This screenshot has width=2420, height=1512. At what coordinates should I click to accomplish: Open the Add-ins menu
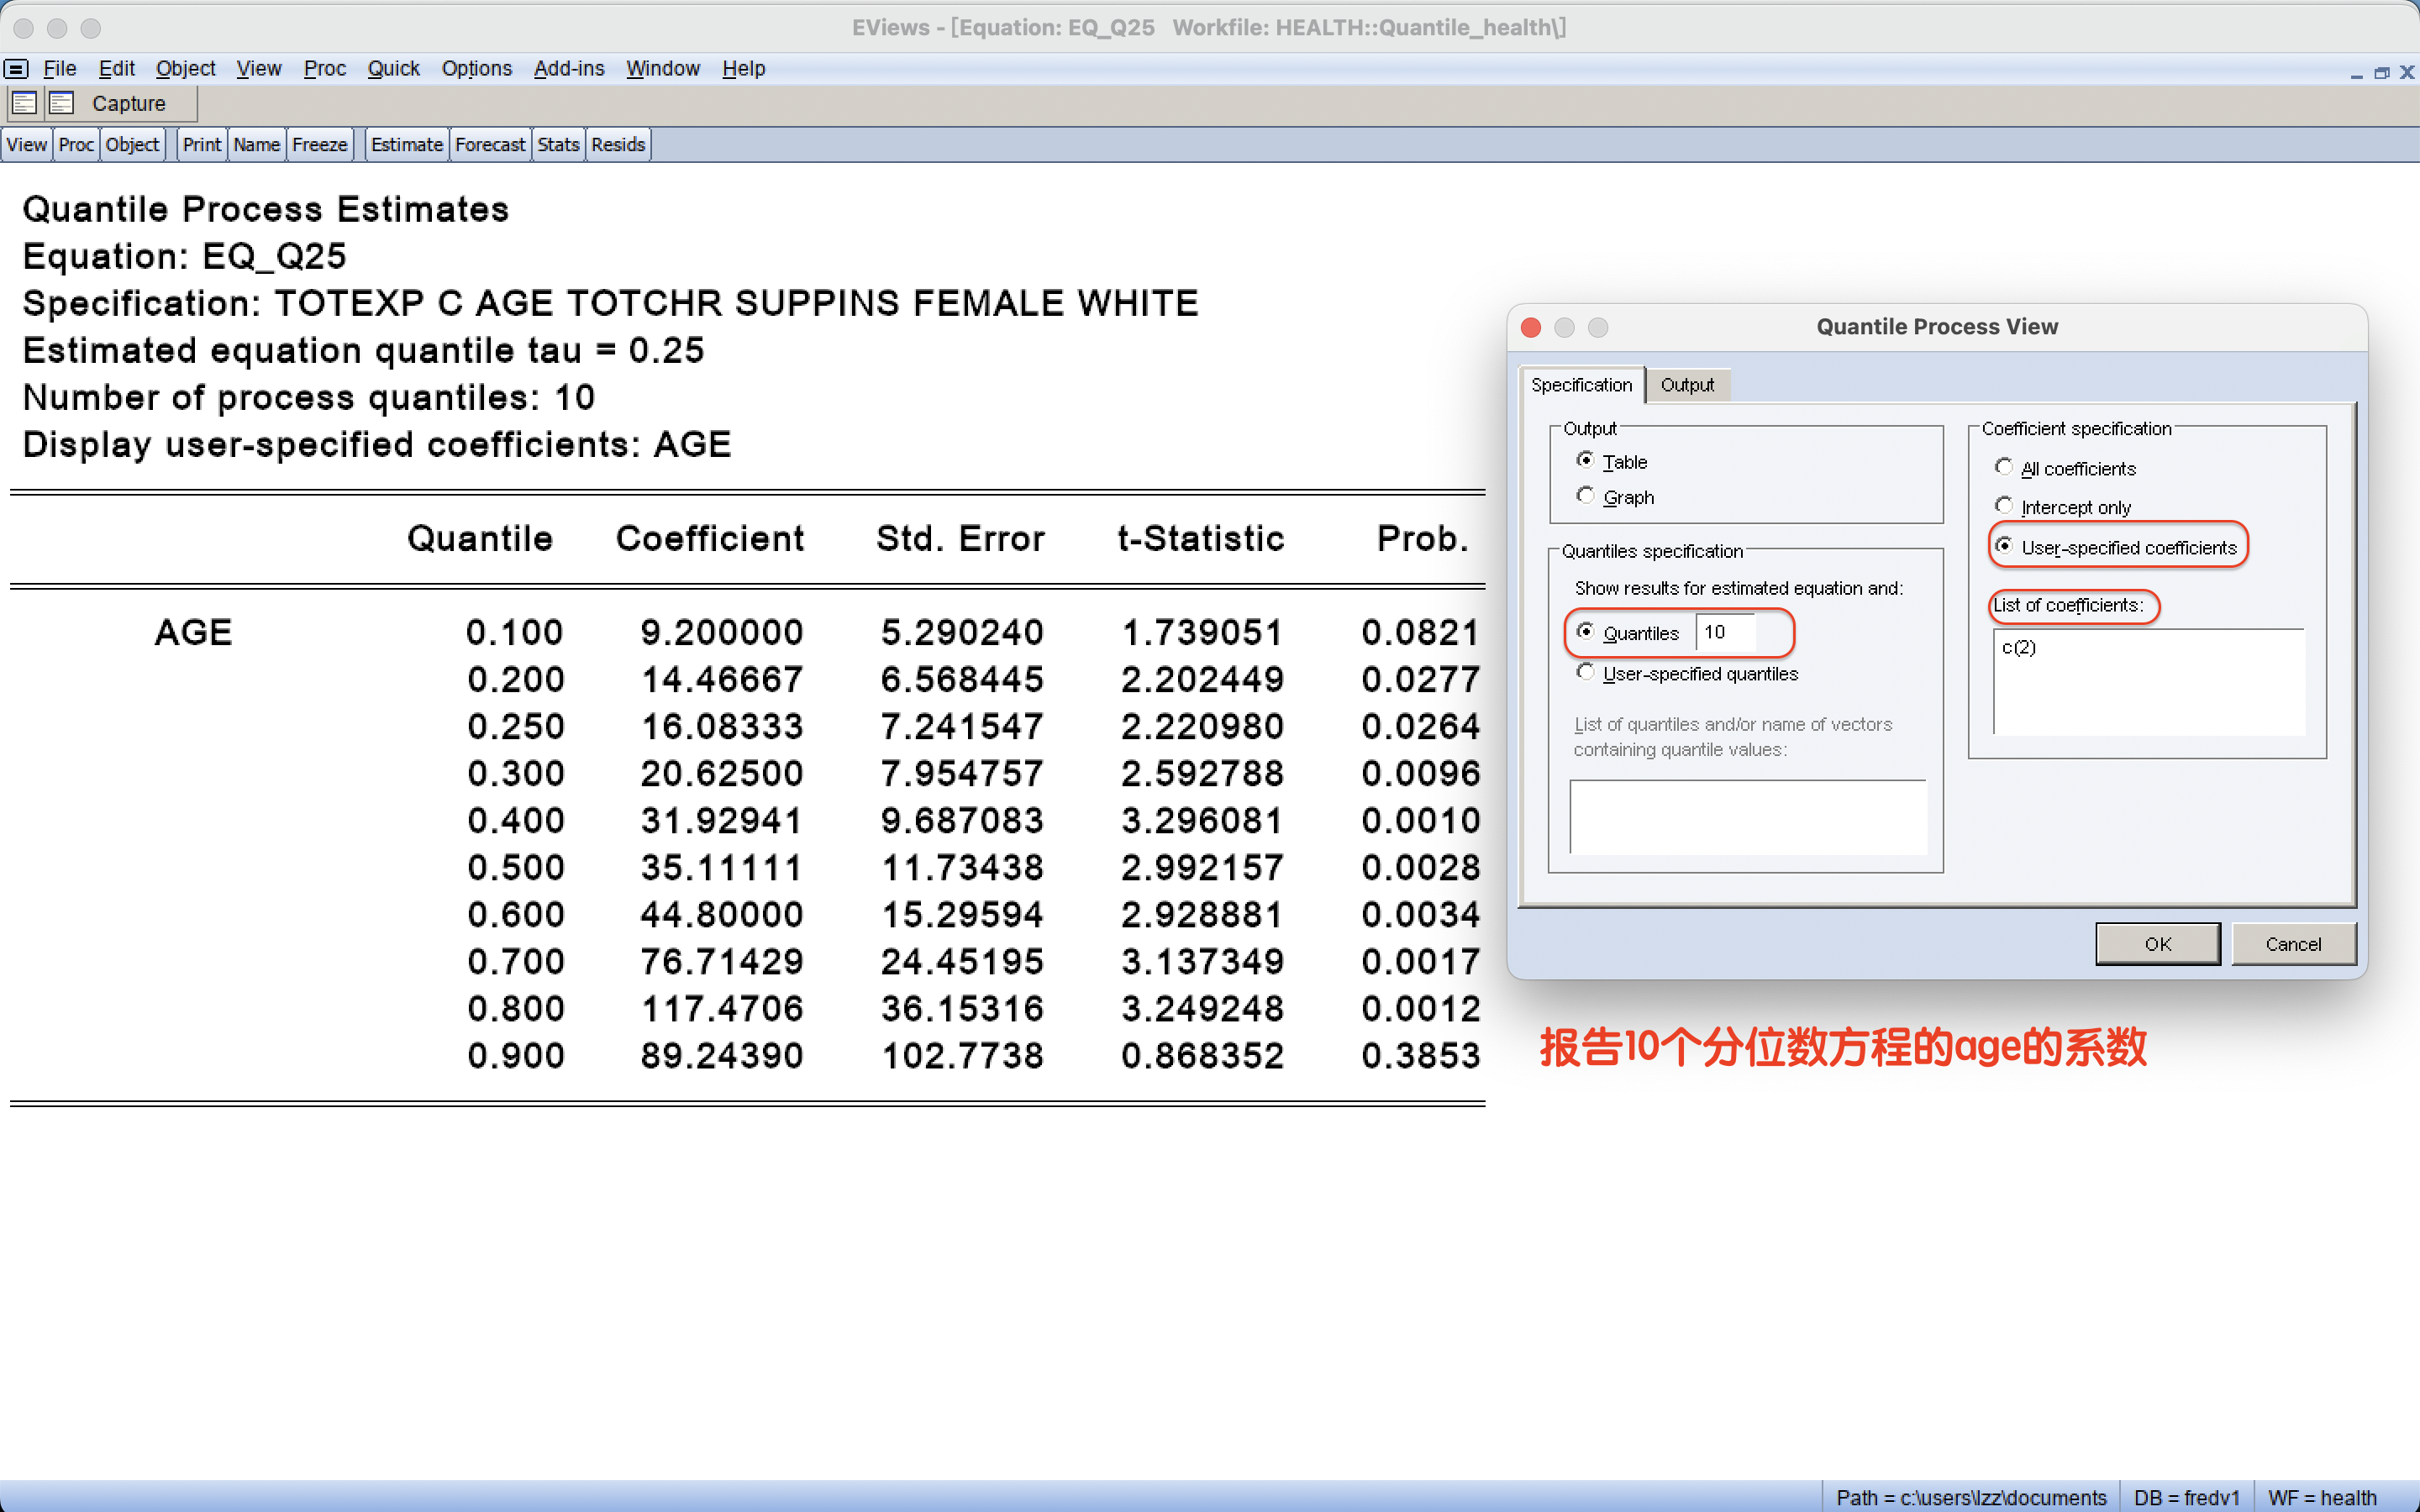click(568, 68)
